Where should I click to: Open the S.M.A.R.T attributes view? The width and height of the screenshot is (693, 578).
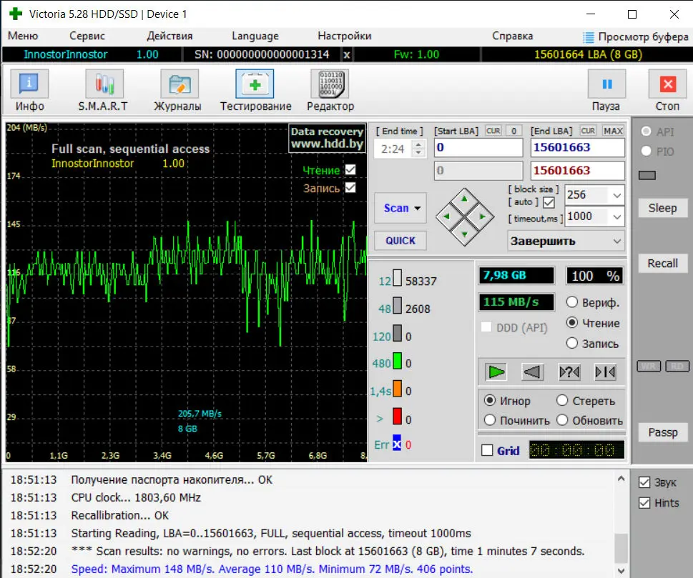[103, 91]
